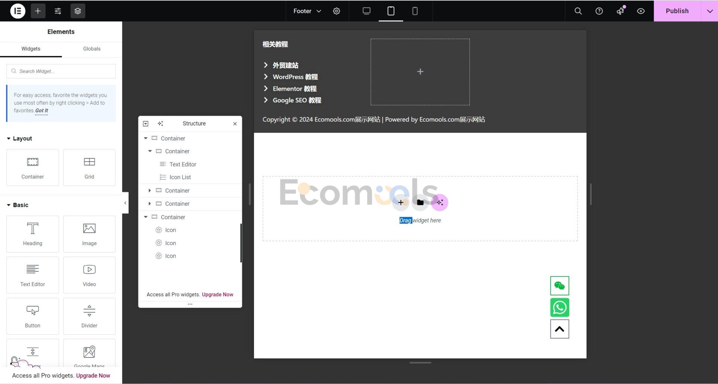
Task: Select the Divider widget
Action: point(89,316)
